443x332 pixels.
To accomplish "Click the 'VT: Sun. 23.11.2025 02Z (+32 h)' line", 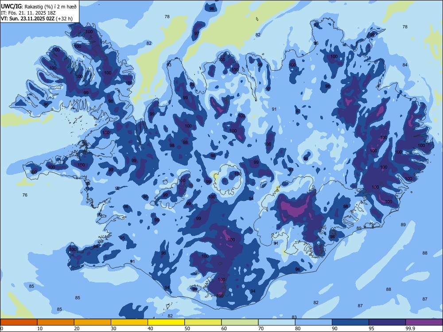I will pyautogui.click(x=37, y=19).
